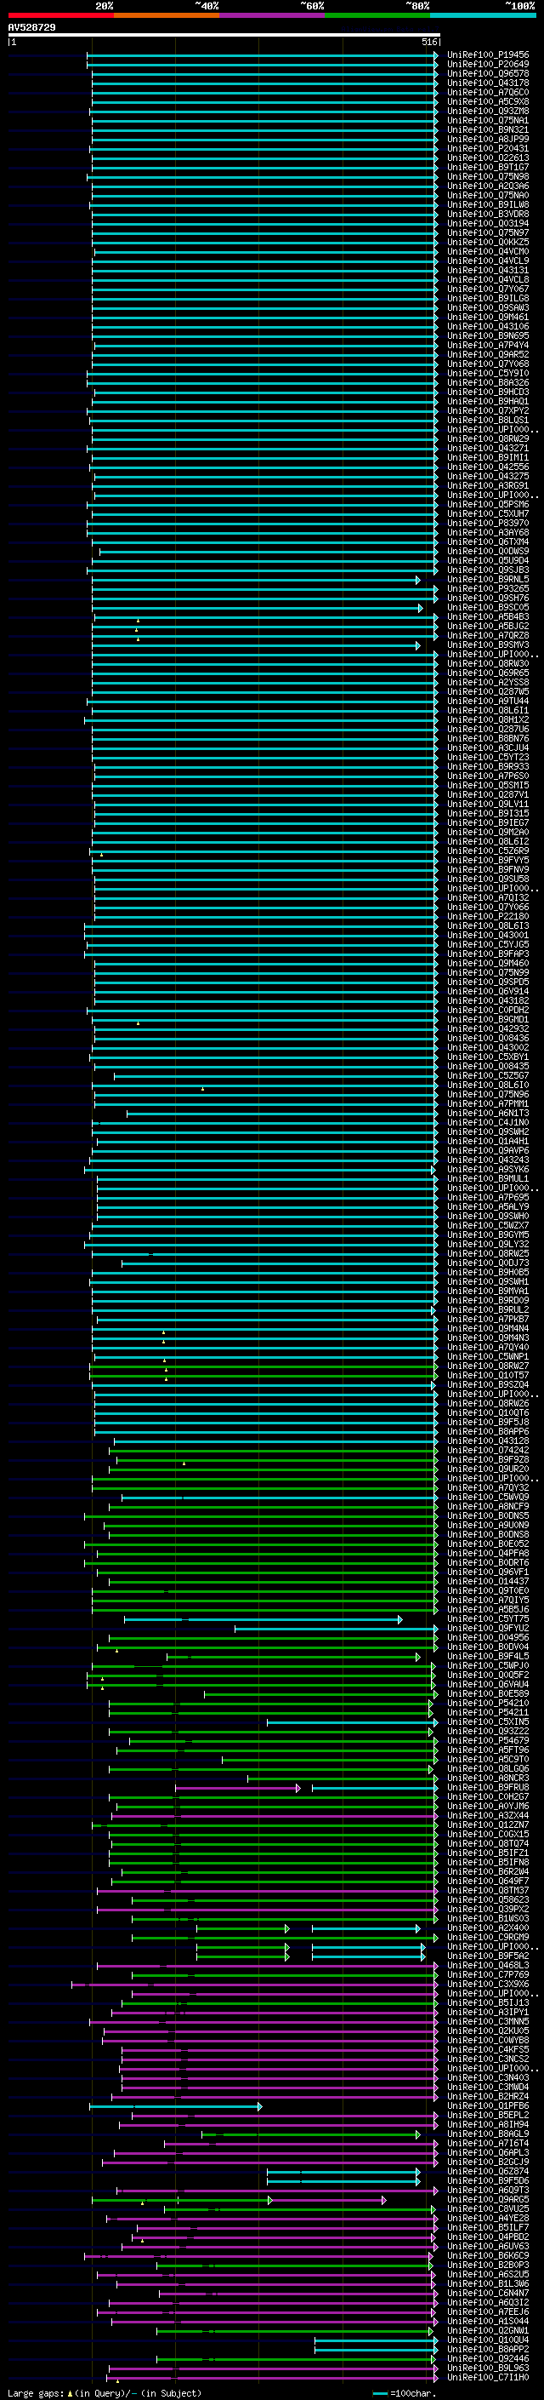544x2400 pixels.
Task: Select the UniRef100_O04956 label
Action: pos(487,1638)
